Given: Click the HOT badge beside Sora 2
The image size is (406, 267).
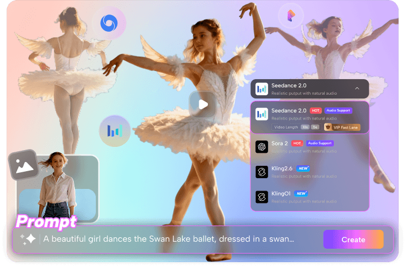Looking at the screenshot, I should click(x=297, y=143).
